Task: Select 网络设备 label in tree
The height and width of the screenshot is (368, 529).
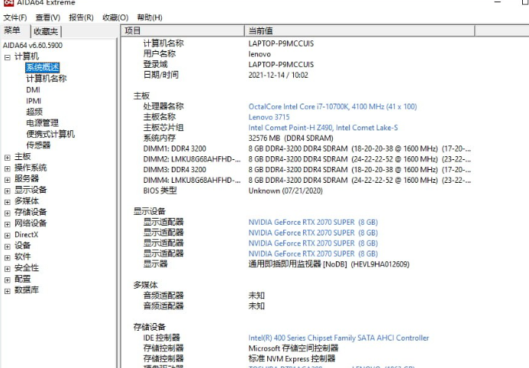Action: pos(31,223)
